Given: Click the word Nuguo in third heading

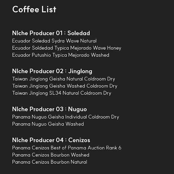Looking at the screenshot, I should click(x=77, y=109).
